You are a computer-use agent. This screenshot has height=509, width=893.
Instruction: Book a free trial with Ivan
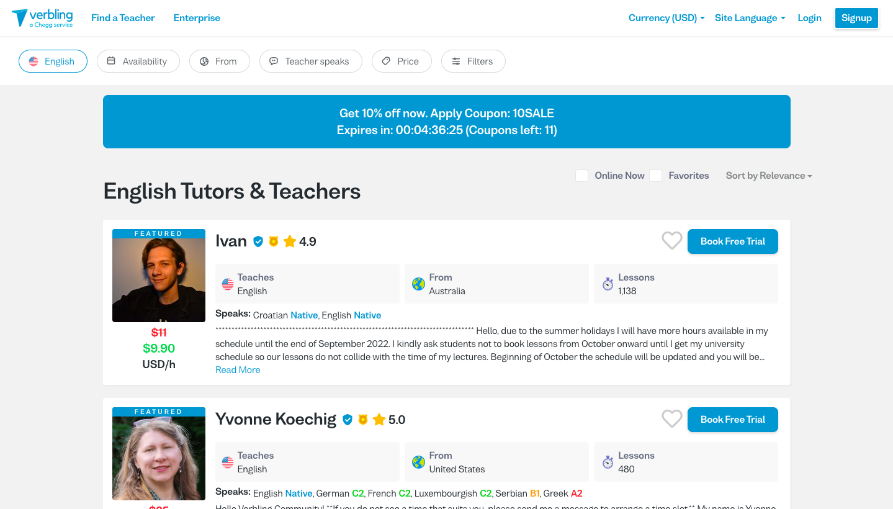point(732,241)
